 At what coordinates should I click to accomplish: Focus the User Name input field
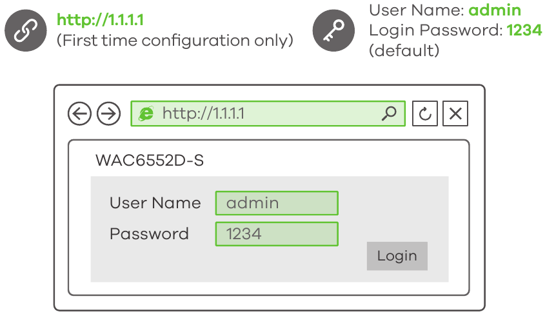point(276,203)
